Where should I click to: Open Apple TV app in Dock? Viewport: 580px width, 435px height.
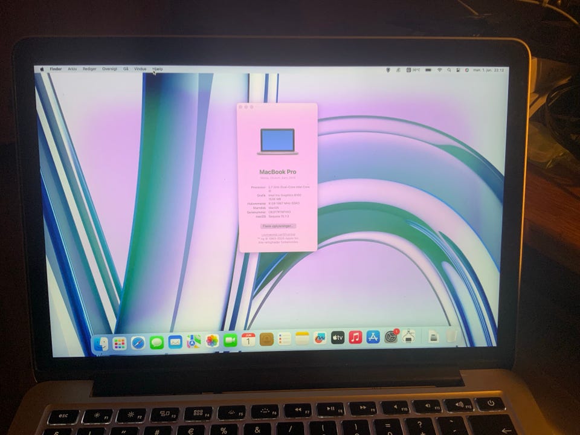338,338
